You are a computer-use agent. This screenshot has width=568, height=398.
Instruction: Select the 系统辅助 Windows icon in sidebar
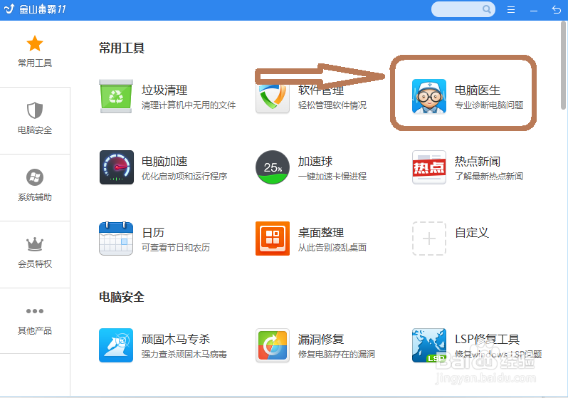pyautogui.click(x=35, y=177)
